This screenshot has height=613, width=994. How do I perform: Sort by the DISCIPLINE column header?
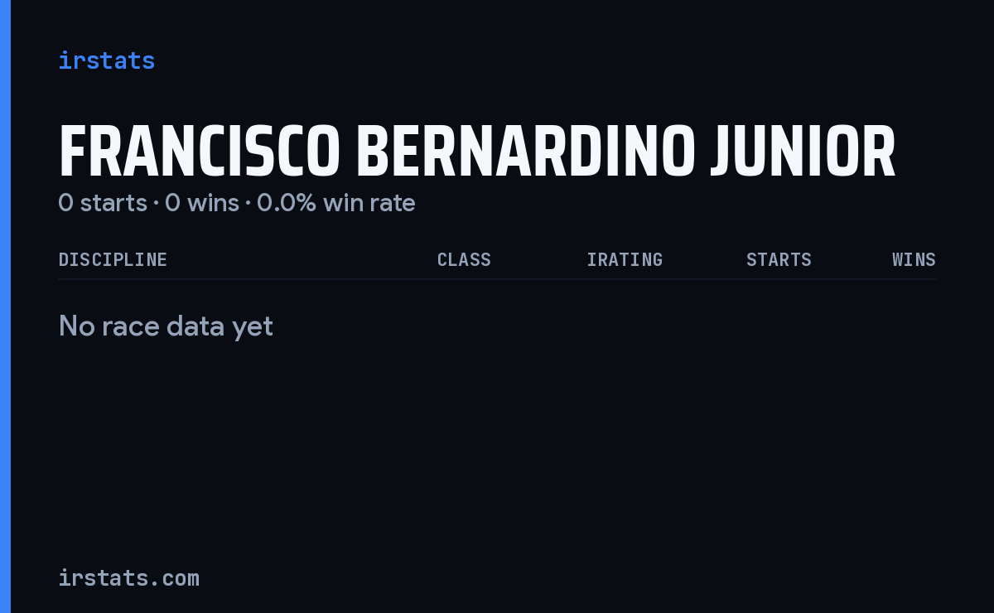(113, 259)
